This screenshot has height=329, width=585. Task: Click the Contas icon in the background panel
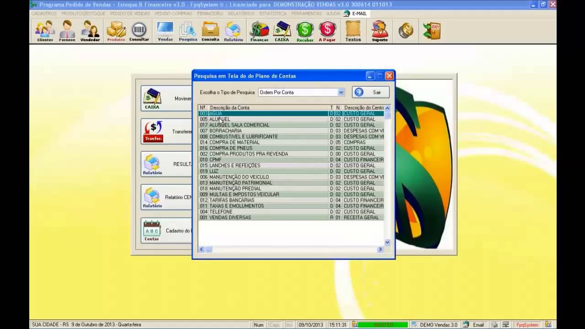[x=152, y=230]
